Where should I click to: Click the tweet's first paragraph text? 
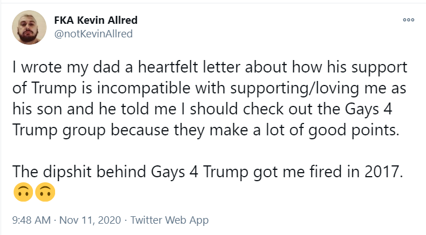[210, 99]
